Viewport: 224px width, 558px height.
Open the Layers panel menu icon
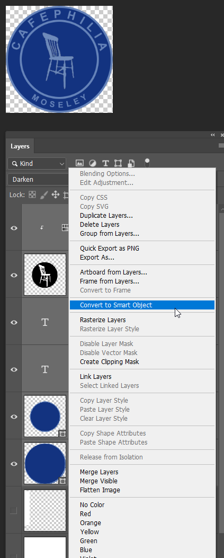pyautogui.click(x=221, y=146)
